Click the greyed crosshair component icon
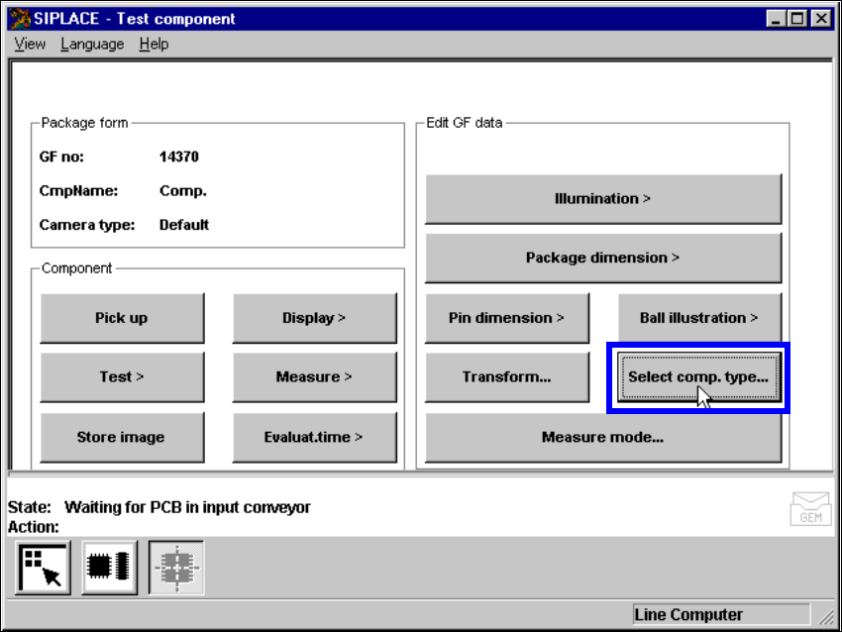Viewport: 842px width, 632px height. click(176, 568)
